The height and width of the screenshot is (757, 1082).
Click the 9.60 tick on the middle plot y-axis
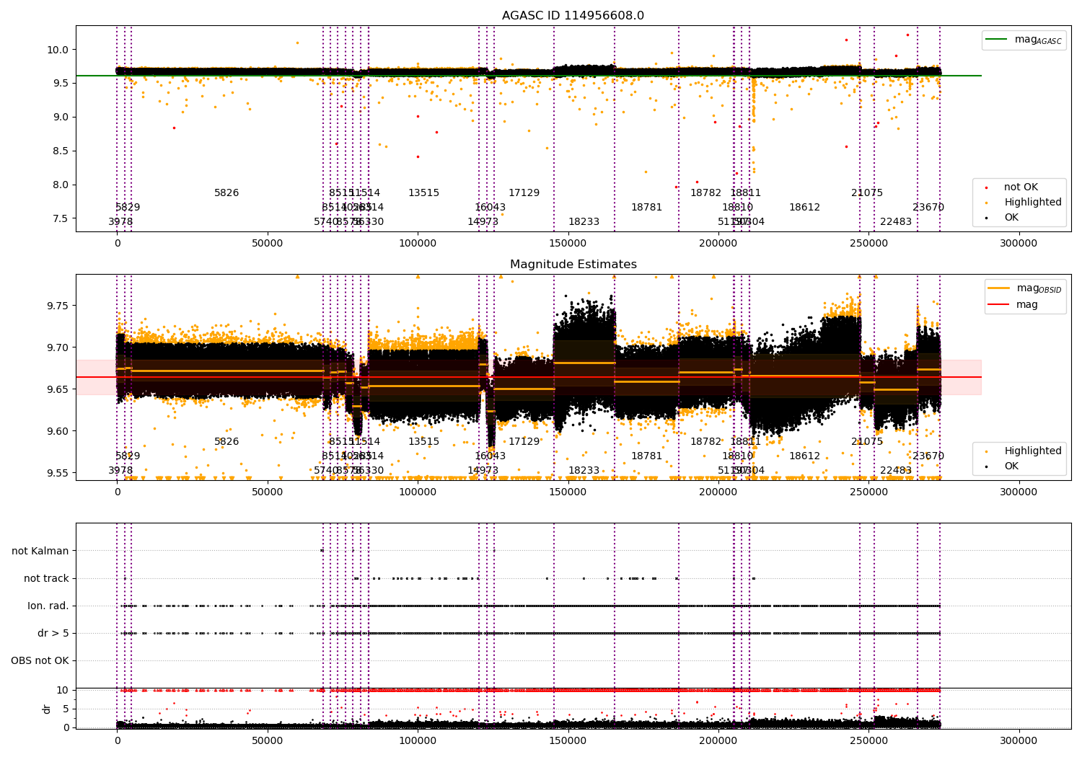56,432
